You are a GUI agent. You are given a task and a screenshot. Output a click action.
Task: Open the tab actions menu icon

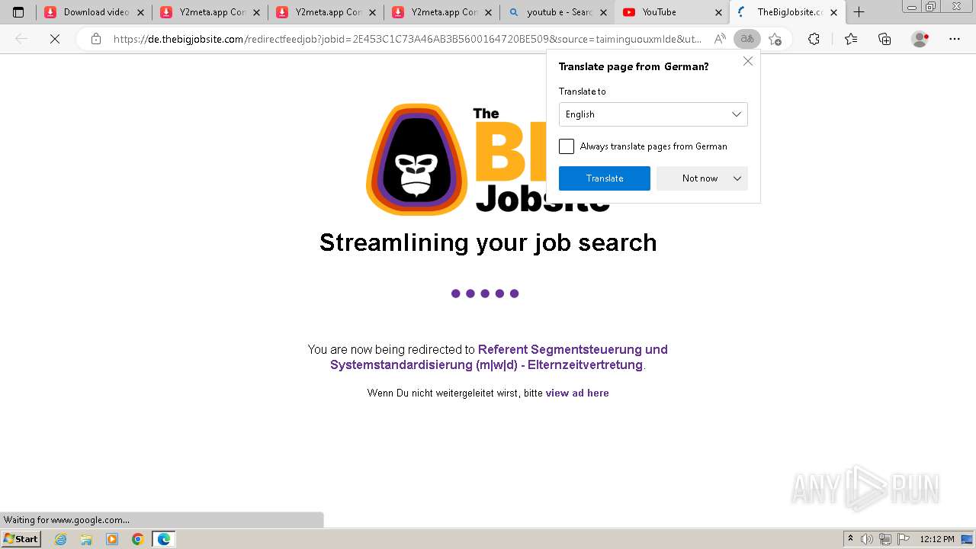pos(18,12)
